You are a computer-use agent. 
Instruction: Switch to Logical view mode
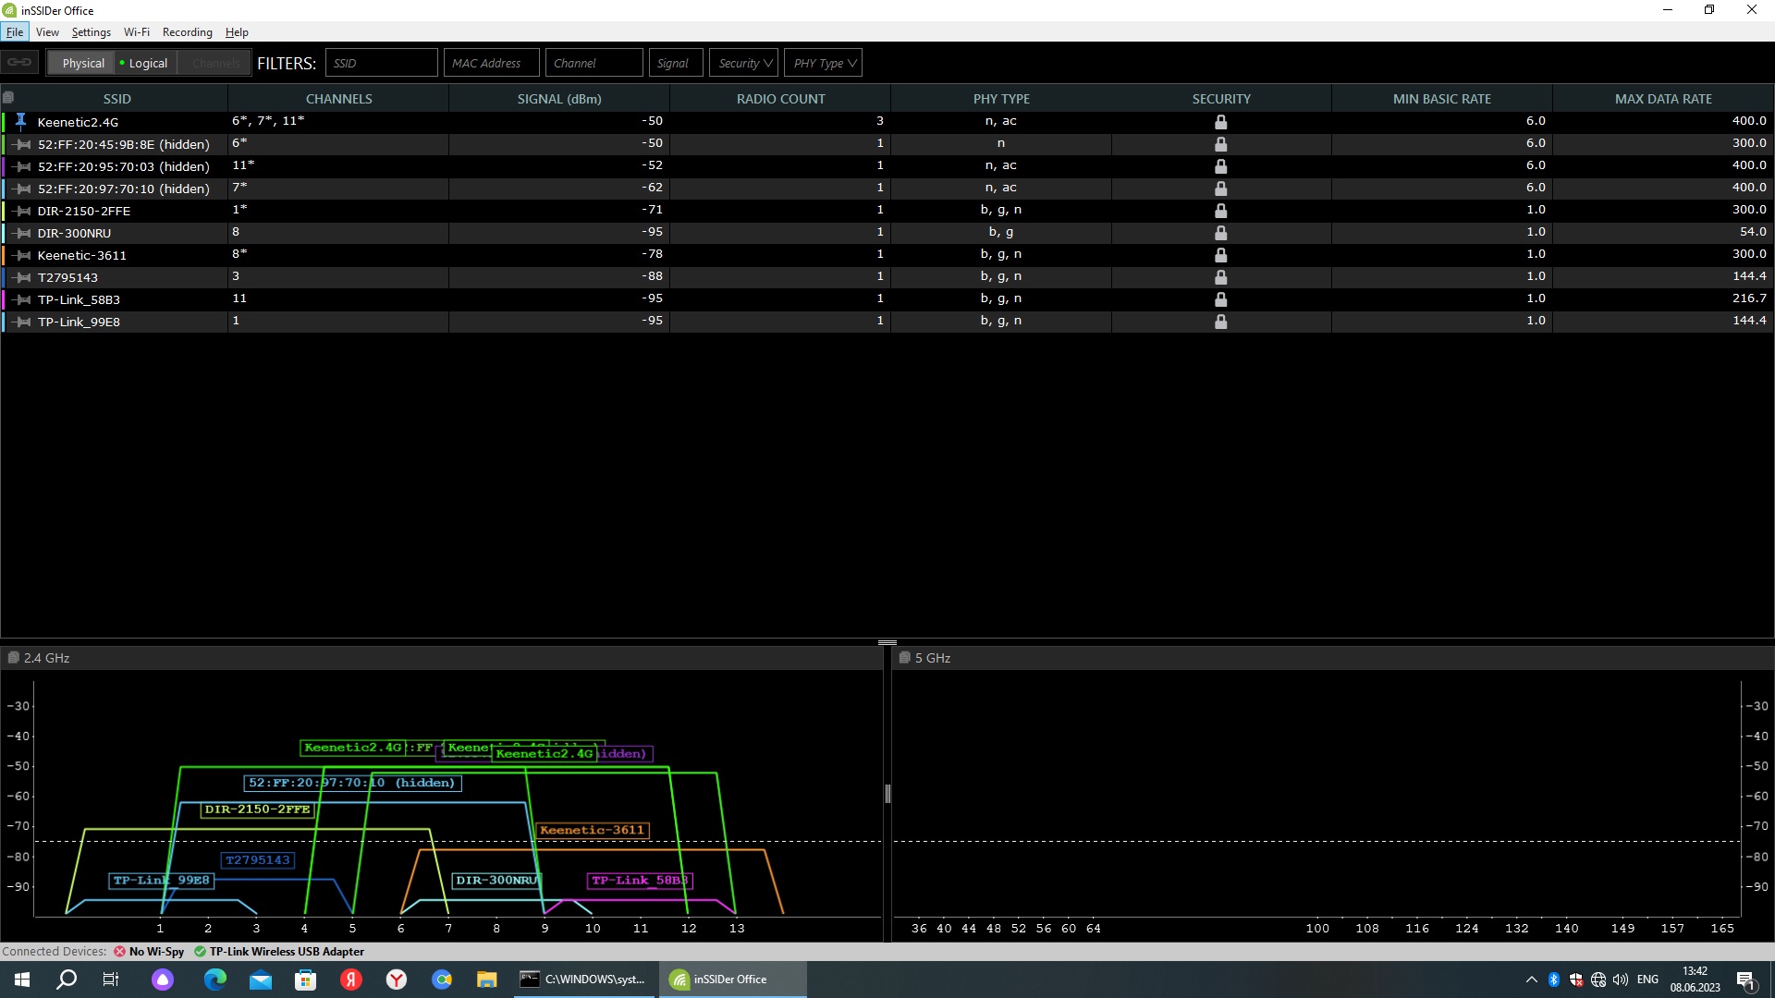[x=146, y=63]
